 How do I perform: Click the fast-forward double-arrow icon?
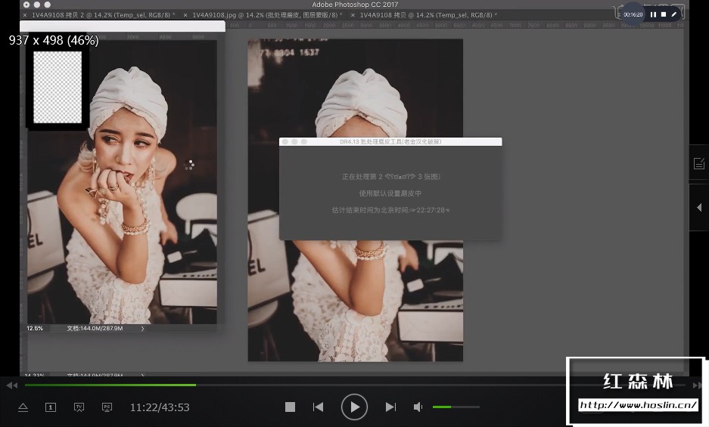coord(698,385)
